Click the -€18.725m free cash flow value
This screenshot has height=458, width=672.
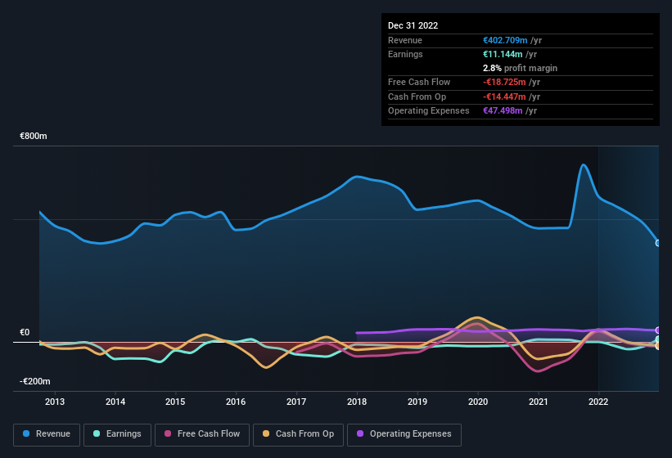(x=504, y=82)
